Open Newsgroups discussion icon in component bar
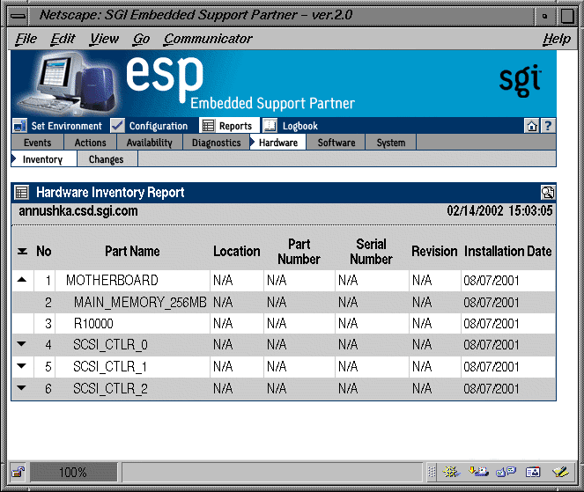The image size is (584, 492). coord(506,473)
